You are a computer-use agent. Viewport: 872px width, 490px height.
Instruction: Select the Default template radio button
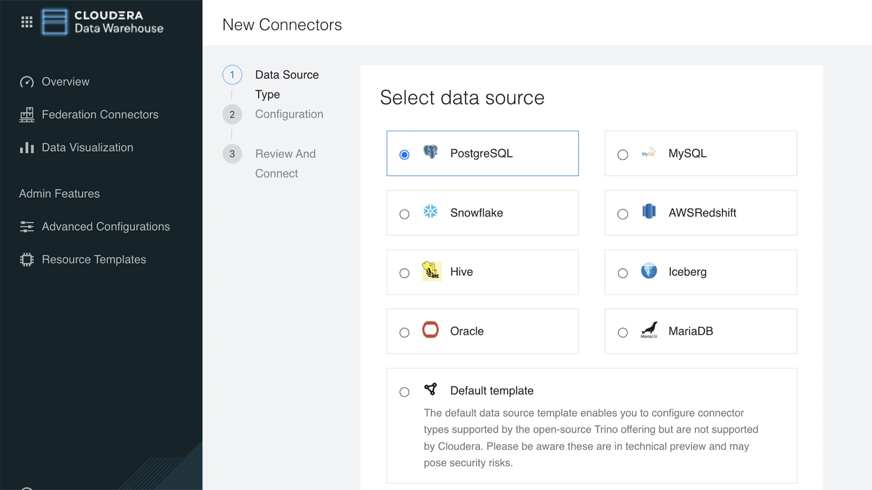404,392
